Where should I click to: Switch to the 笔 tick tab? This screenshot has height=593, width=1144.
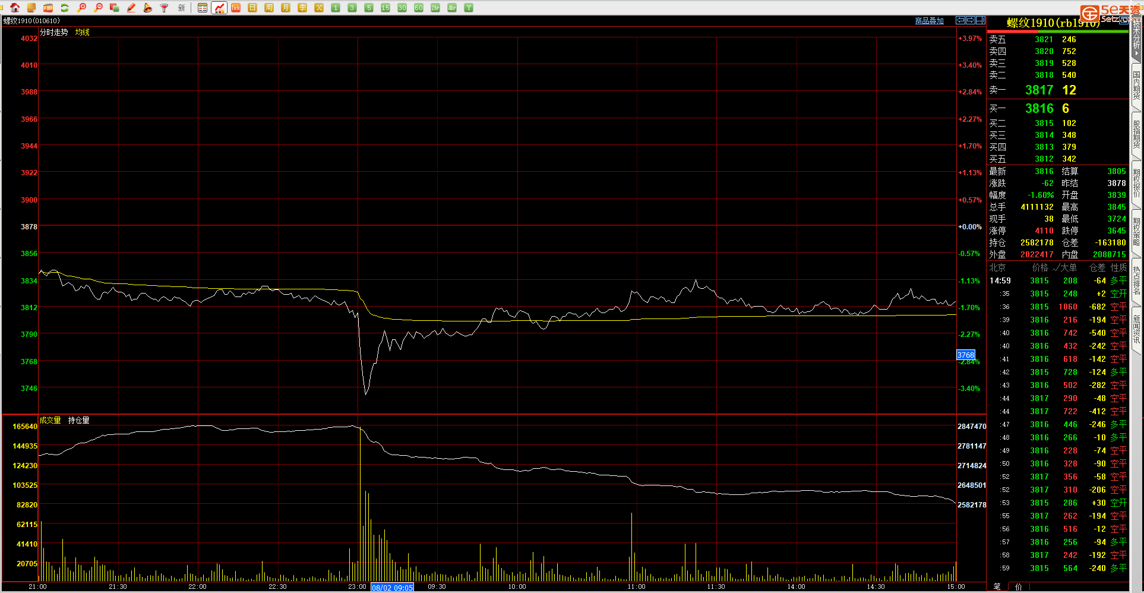tap(997, 586)
